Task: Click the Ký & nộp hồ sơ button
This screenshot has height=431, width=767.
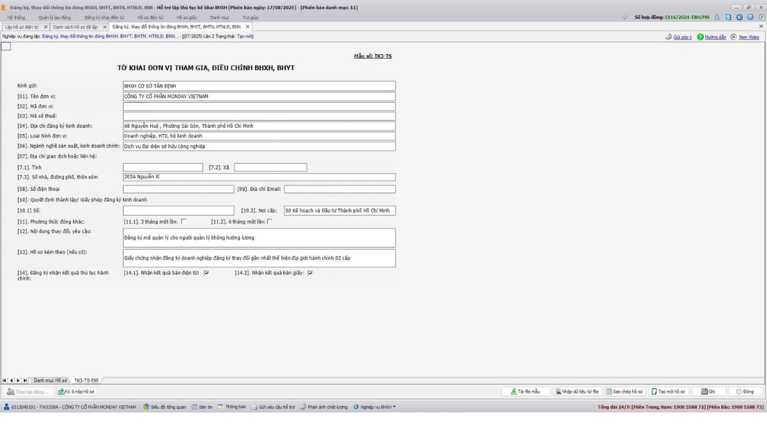Action: click(x=77, y=391)
